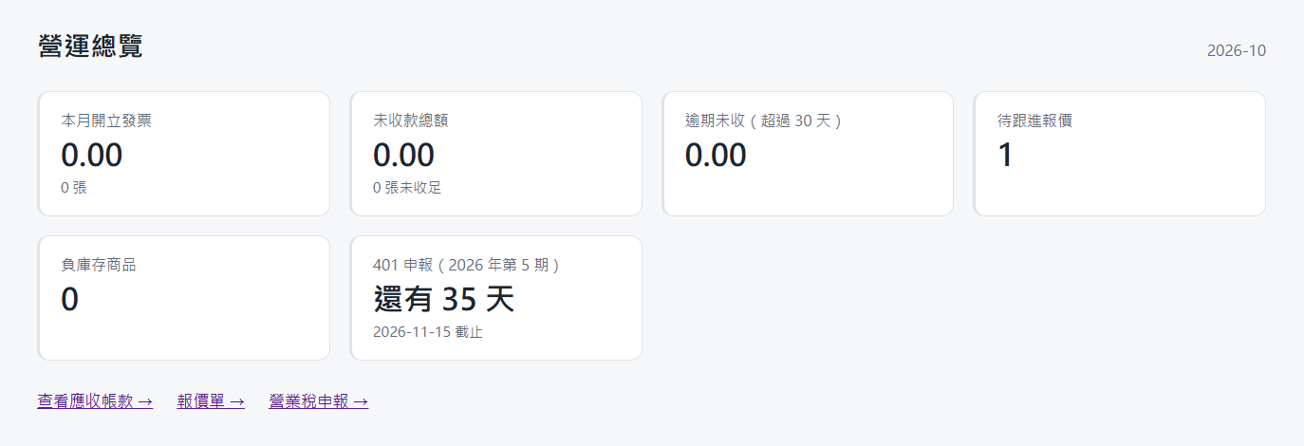Click the 0.00 amount in 未收款總額 card
The width and height of the screenshot is (1304, 446).
[x=404, y=155]
